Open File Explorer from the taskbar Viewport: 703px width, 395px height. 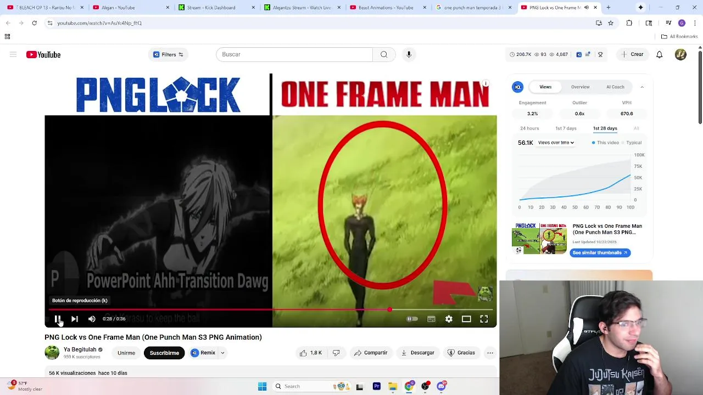tap(393, 386)
